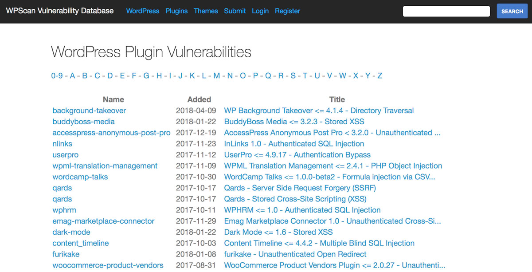
Task: Open the dark-mode plugin link
Action: [71, 232]
